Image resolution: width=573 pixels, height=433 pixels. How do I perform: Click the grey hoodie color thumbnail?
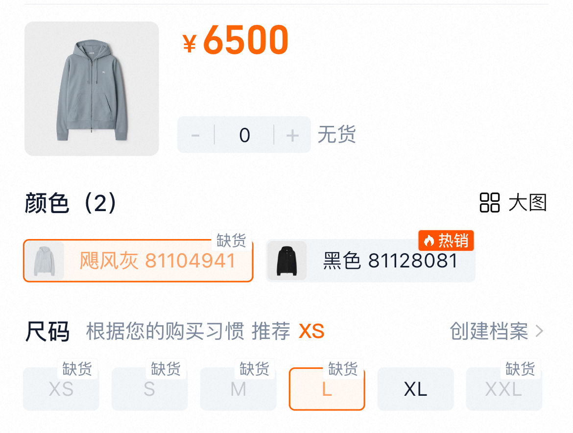45,261
